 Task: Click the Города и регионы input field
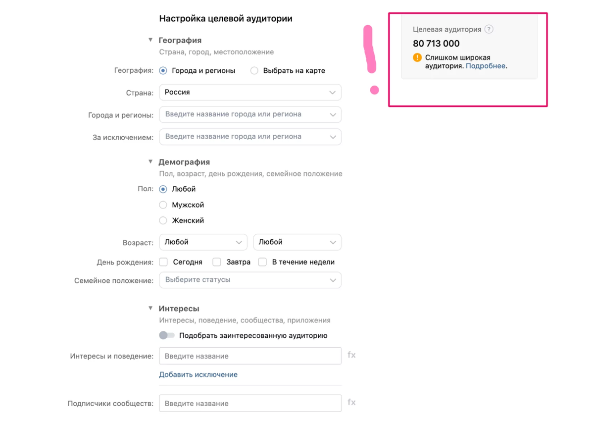(x=250, y=114)
